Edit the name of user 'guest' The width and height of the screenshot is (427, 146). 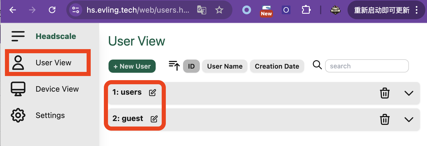[x=154, y=119]
